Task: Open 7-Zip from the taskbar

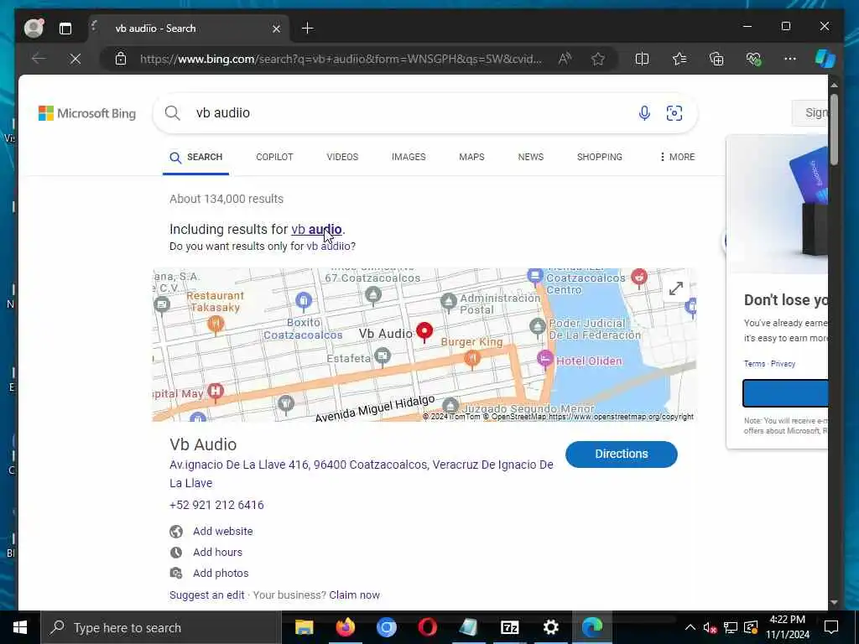Action: (509, 627)
